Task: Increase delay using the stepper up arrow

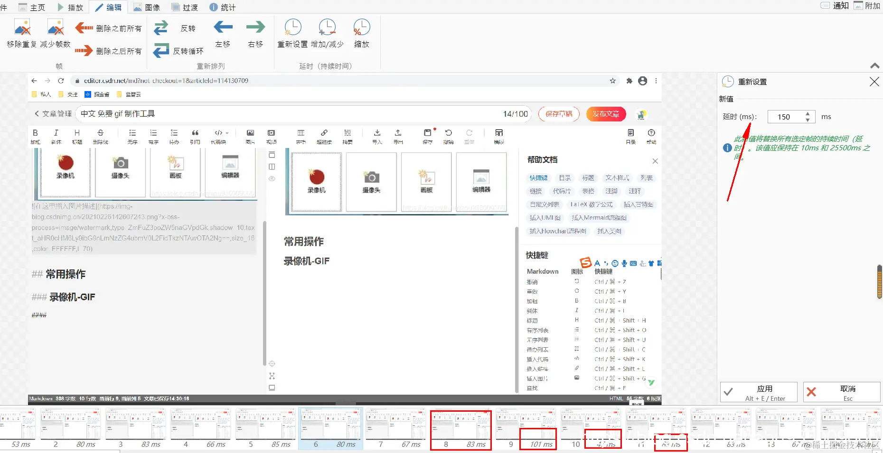Action: 808,113
